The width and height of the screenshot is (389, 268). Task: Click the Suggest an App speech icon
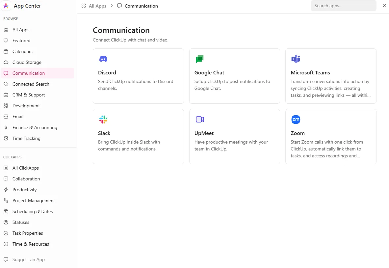click(x=6, y=259)
